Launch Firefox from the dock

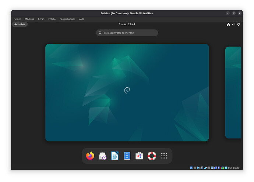coord(90,156)
